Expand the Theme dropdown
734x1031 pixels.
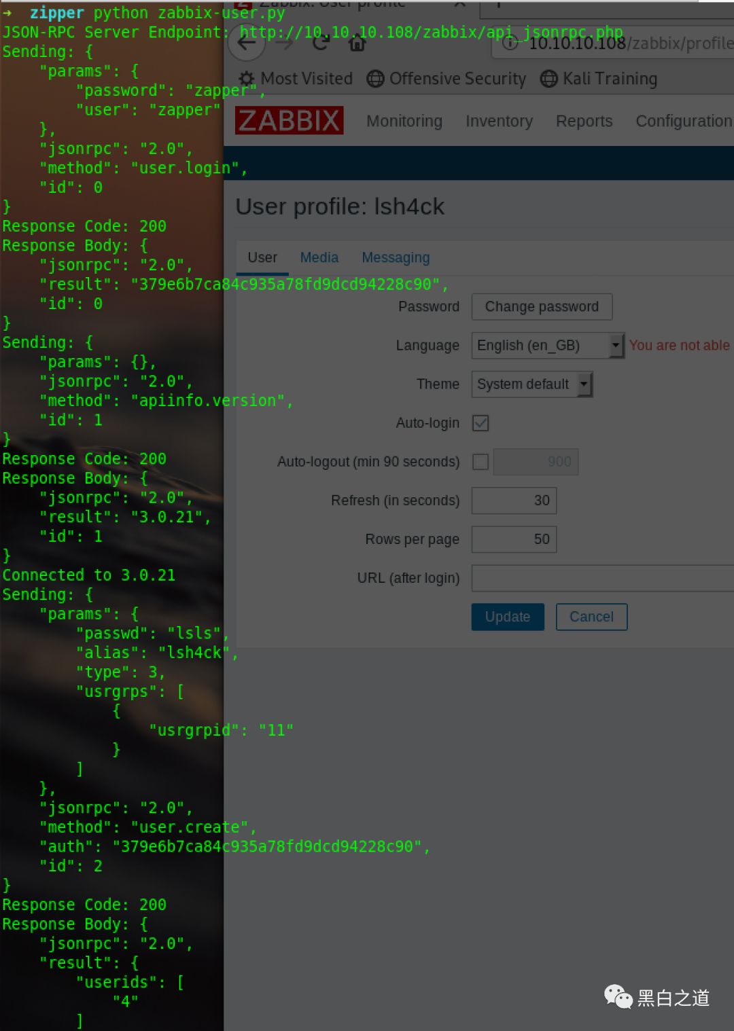coord(532,384)
